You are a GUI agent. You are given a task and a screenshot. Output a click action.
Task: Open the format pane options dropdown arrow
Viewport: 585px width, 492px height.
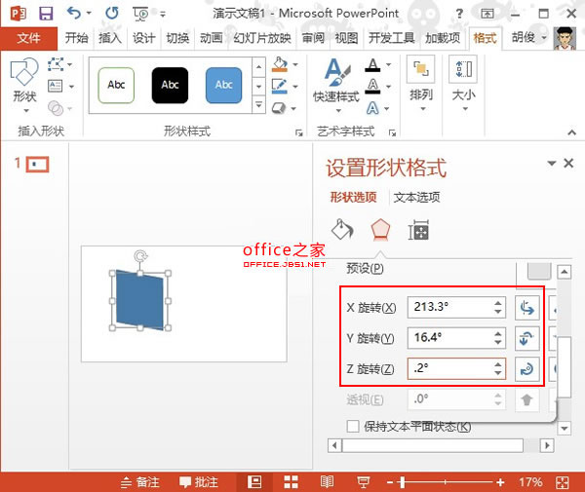coord(552,163)
